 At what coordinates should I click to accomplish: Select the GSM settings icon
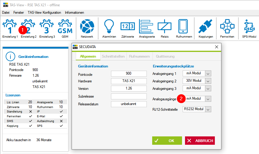(x=65, y=27)
